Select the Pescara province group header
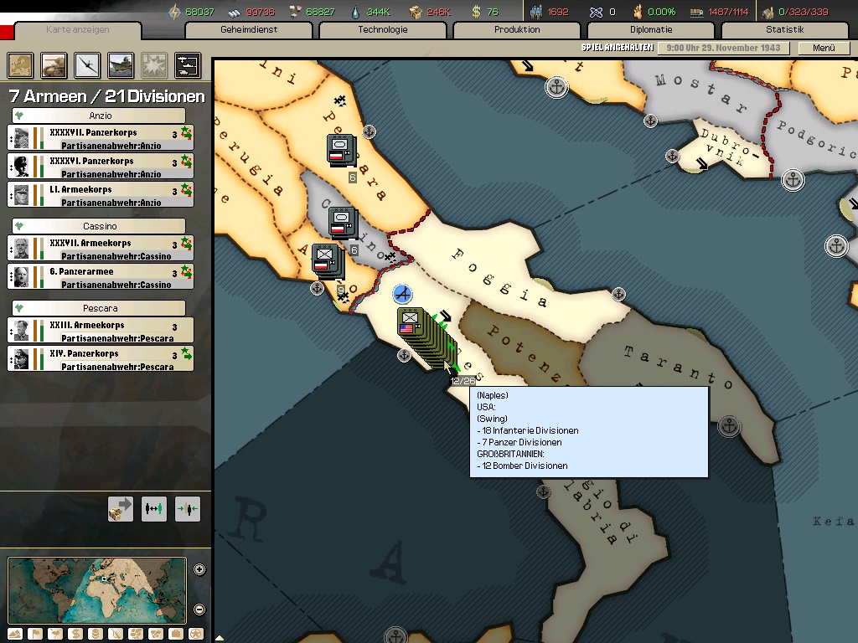This screenshot has width=858, height=643. [99, 308]
